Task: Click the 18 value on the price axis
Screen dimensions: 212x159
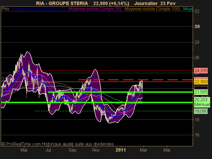Action: [x=197, y=120]
